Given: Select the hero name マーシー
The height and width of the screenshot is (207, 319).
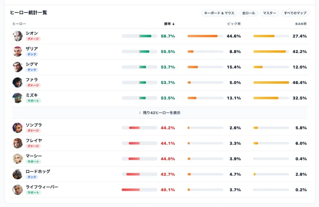Looking at the screenshot, I should [x=34, y=156].
